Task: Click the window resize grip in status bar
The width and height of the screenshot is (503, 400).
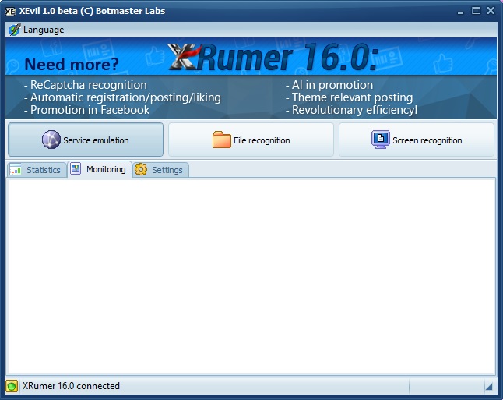Action: click(x=489, y=386)
